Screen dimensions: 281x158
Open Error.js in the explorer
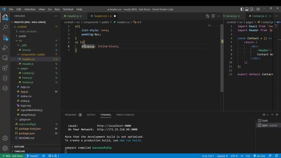(26, 50)
